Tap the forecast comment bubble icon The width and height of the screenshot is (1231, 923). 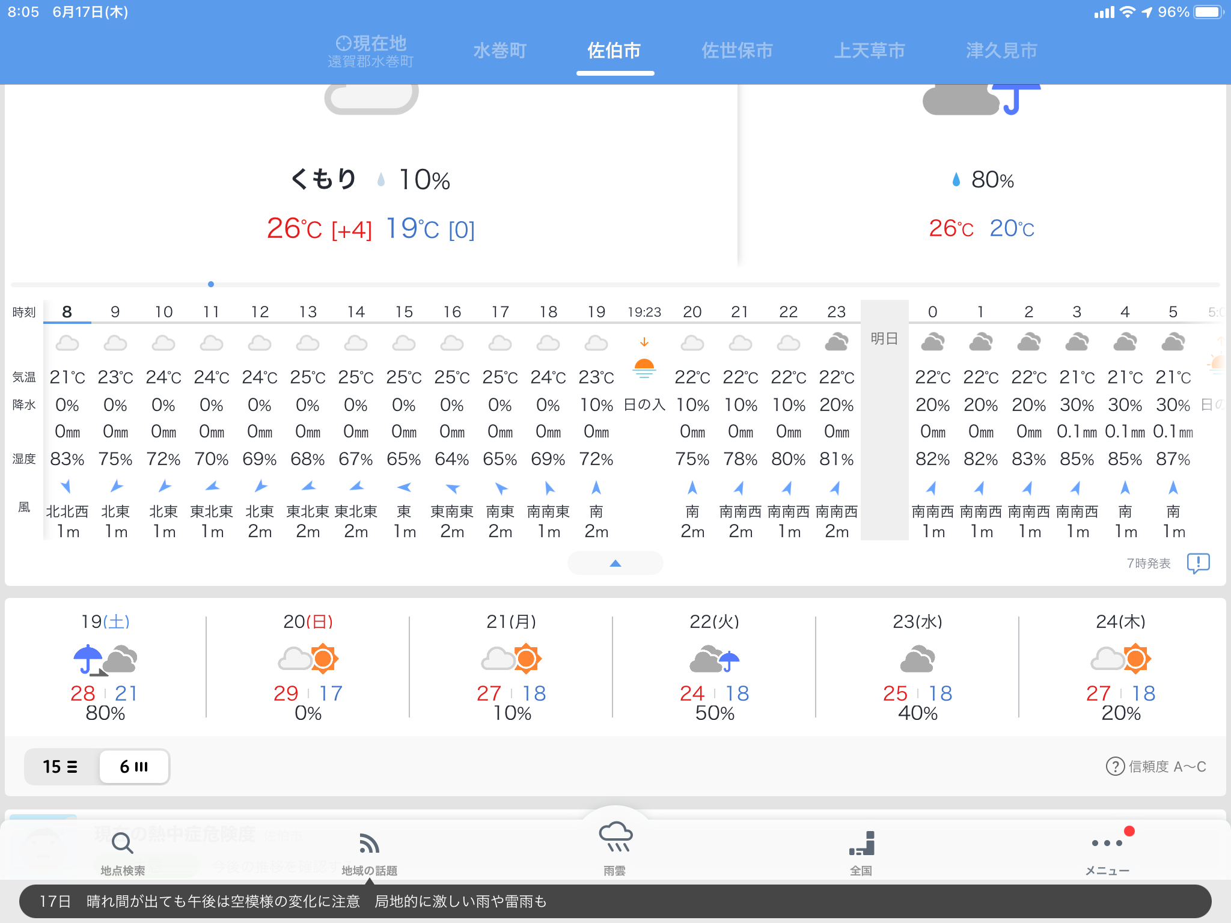pyautogui.click(x=1198, y=563)
